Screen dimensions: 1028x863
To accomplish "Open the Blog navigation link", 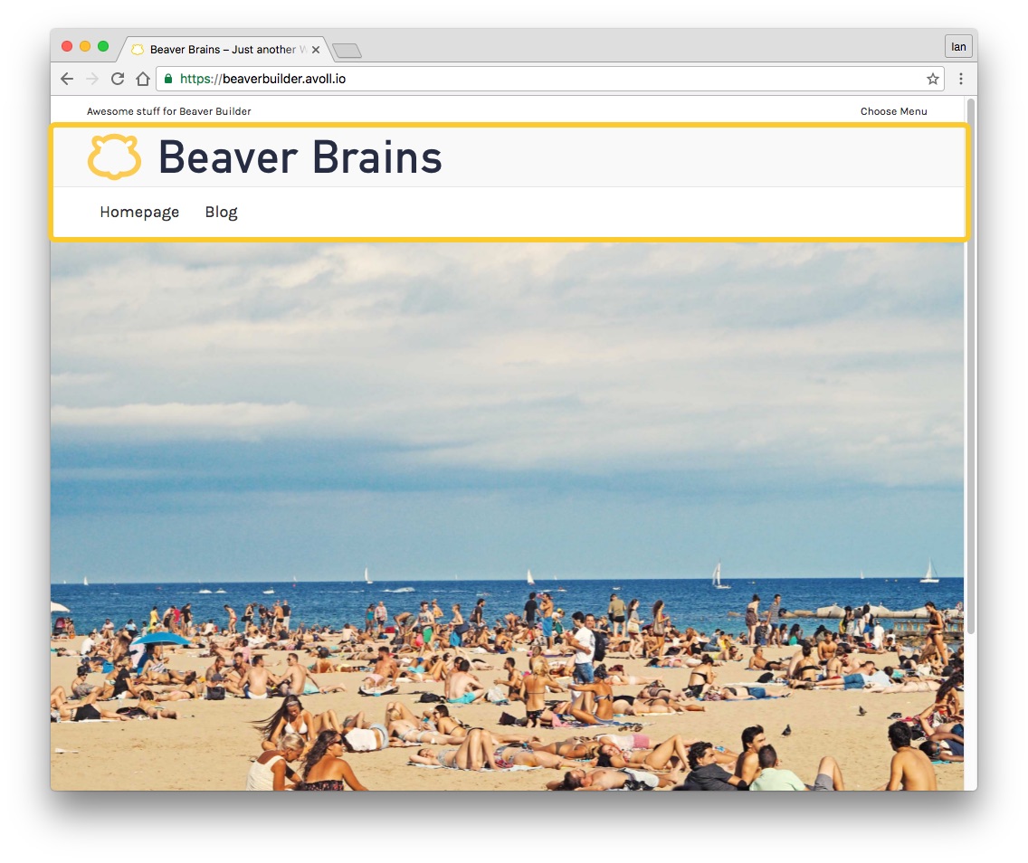I will pyautogui.click(x=222, y=212).
